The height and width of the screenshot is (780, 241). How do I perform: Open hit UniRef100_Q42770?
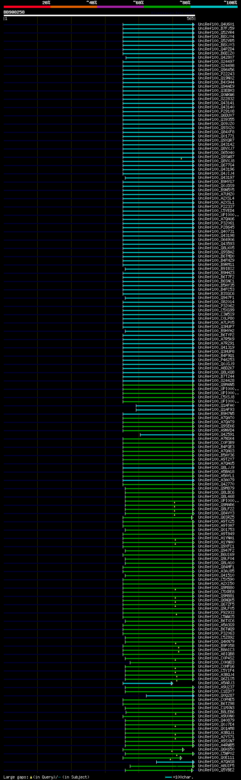[x=216, y=484]
